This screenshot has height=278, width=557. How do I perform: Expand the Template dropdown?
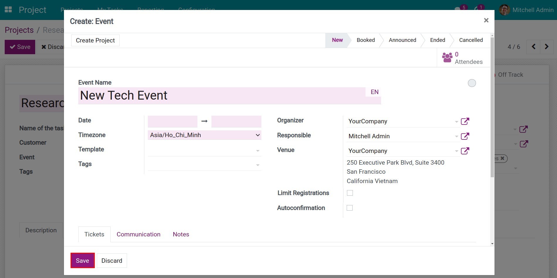(258, 150)
